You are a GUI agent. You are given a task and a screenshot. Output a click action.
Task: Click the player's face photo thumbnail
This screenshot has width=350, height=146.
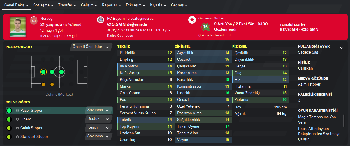point(18,27)
